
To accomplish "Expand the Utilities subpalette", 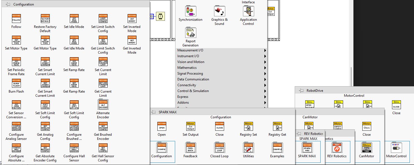I will pos(248,148).
